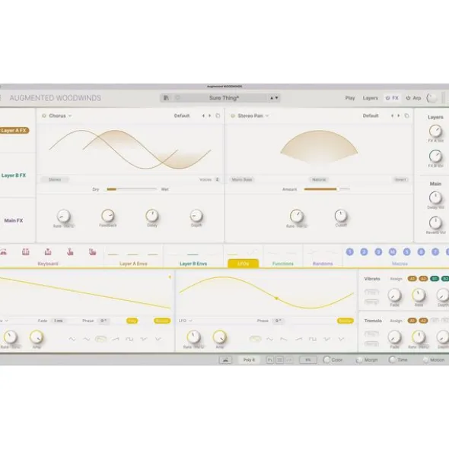Toggle the Stereo button under Chorus display
The height and width of the screenshot is (449, 449).
point(55,179)
